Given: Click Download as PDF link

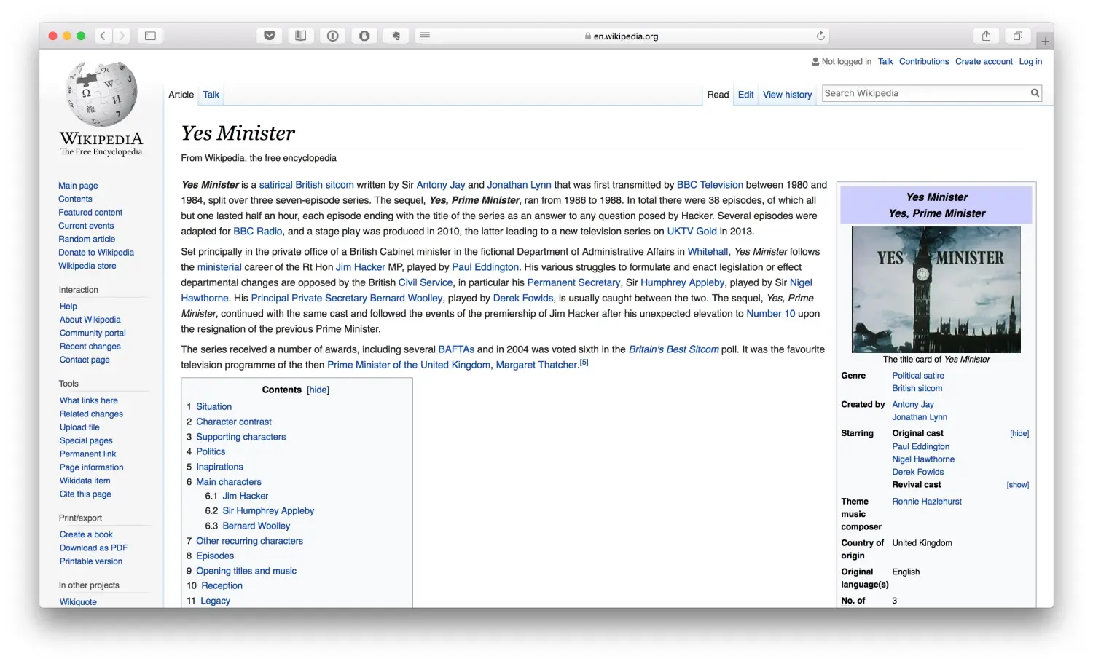Looking at the screenshot, I should (93, 548).
